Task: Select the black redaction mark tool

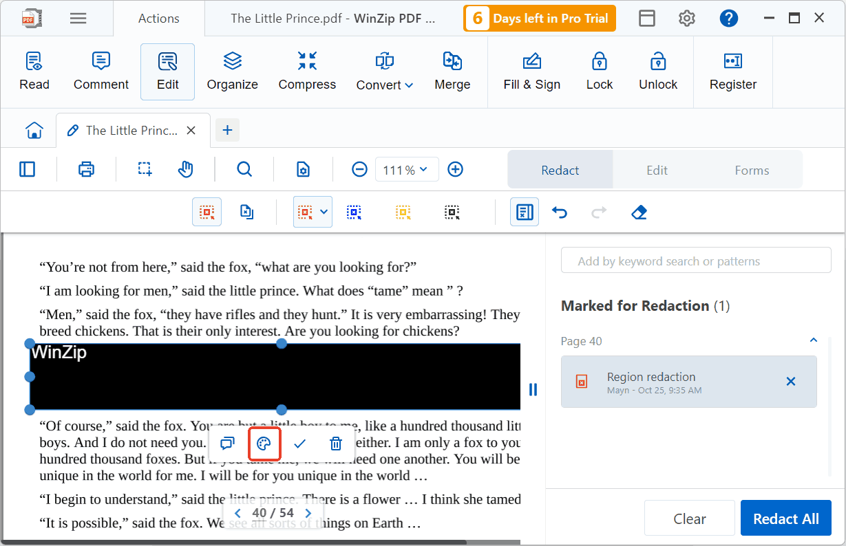Action: pos(452,212)
